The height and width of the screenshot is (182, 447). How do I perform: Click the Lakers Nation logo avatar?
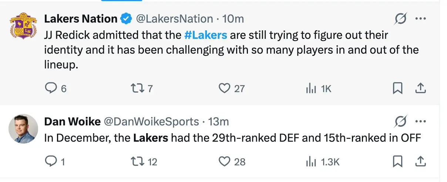[23, 28]
